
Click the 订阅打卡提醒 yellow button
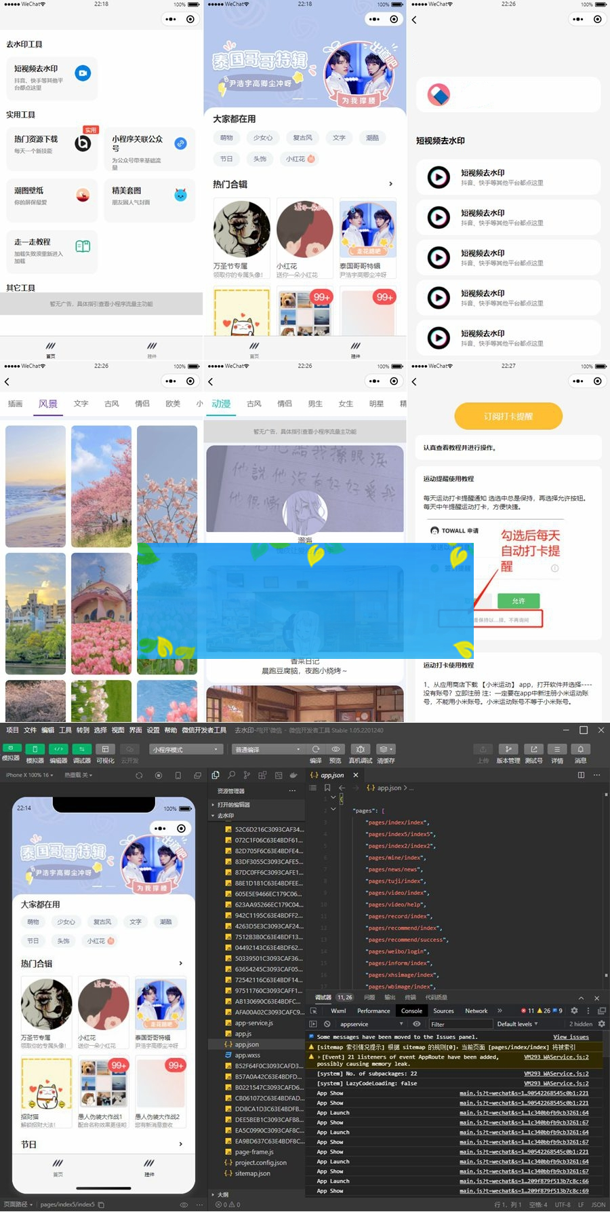pyautogui.click(x=508, y=416)
